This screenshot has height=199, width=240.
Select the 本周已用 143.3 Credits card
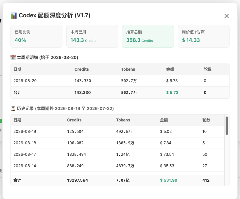[92, 36]
